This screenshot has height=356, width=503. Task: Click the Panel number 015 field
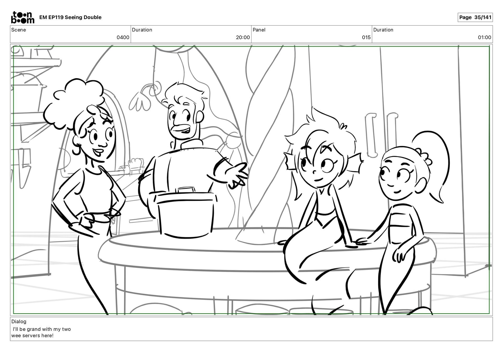366,37
